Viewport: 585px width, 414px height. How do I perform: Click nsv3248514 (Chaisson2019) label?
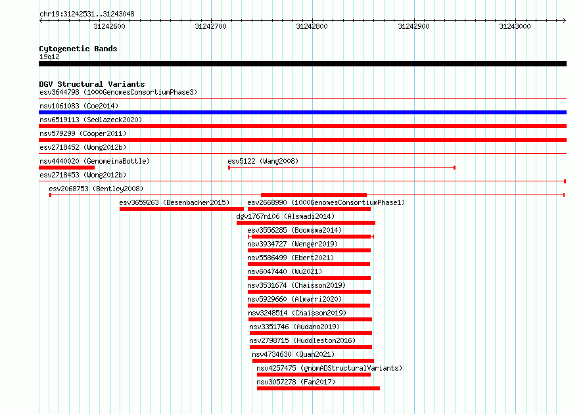tap(297, 313)
